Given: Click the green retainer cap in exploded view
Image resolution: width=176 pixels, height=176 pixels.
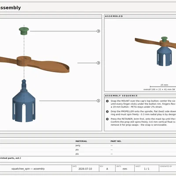Looking at the screenshot, I should point(24,31).
